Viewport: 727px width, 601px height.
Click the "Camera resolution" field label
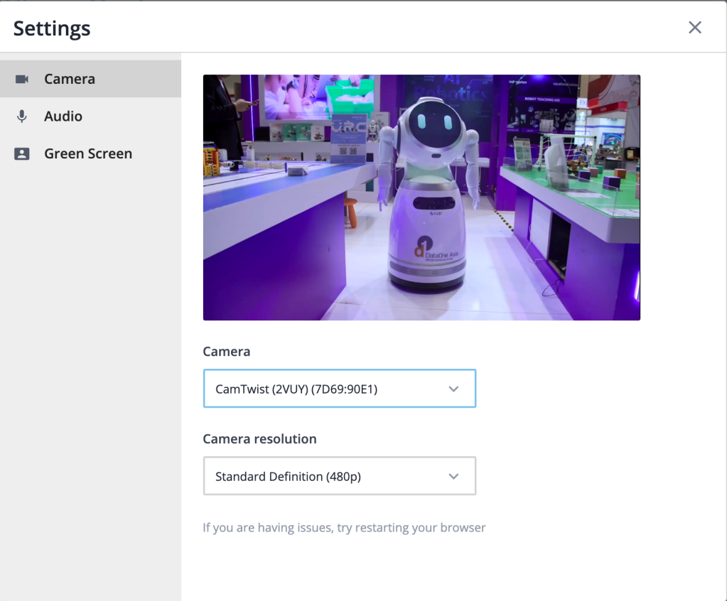(259, 439)
